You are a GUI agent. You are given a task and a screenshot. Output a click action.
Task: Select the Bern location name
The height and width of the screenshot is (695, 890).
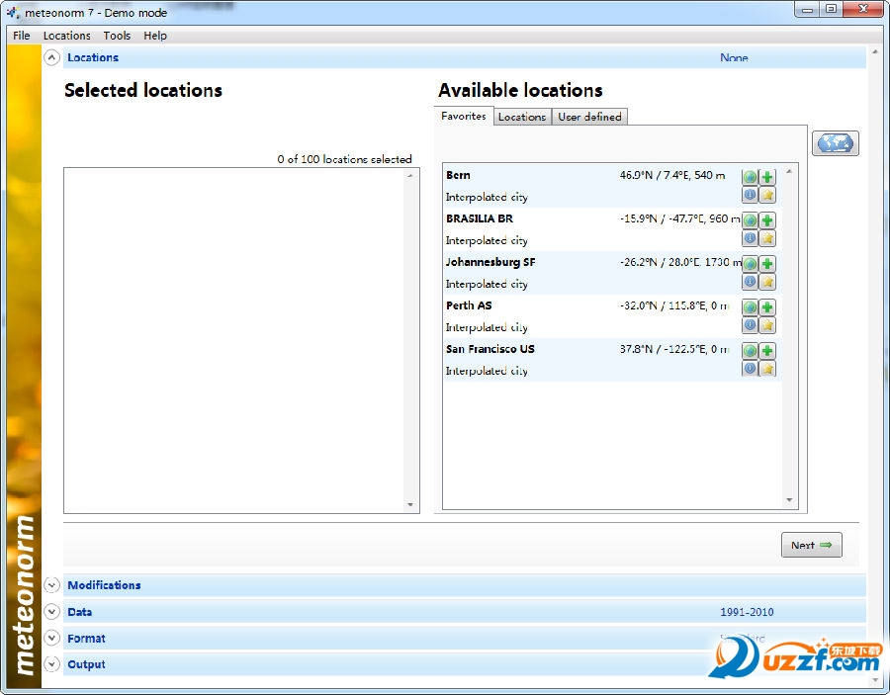point(458,175)
